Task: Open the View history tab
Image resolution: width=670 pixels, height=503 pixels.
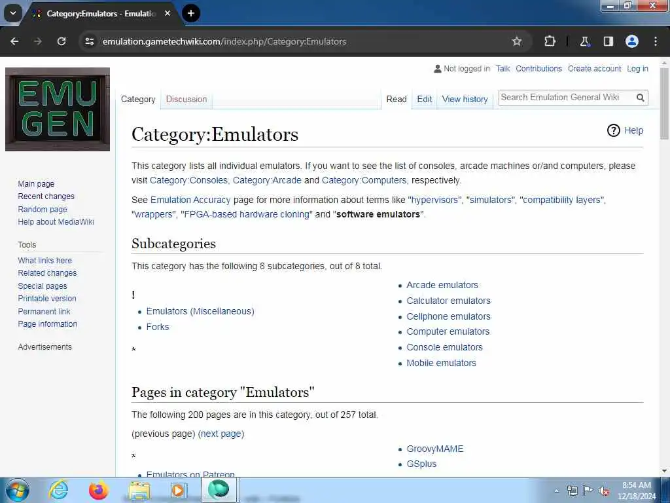Action: [465, 100]
